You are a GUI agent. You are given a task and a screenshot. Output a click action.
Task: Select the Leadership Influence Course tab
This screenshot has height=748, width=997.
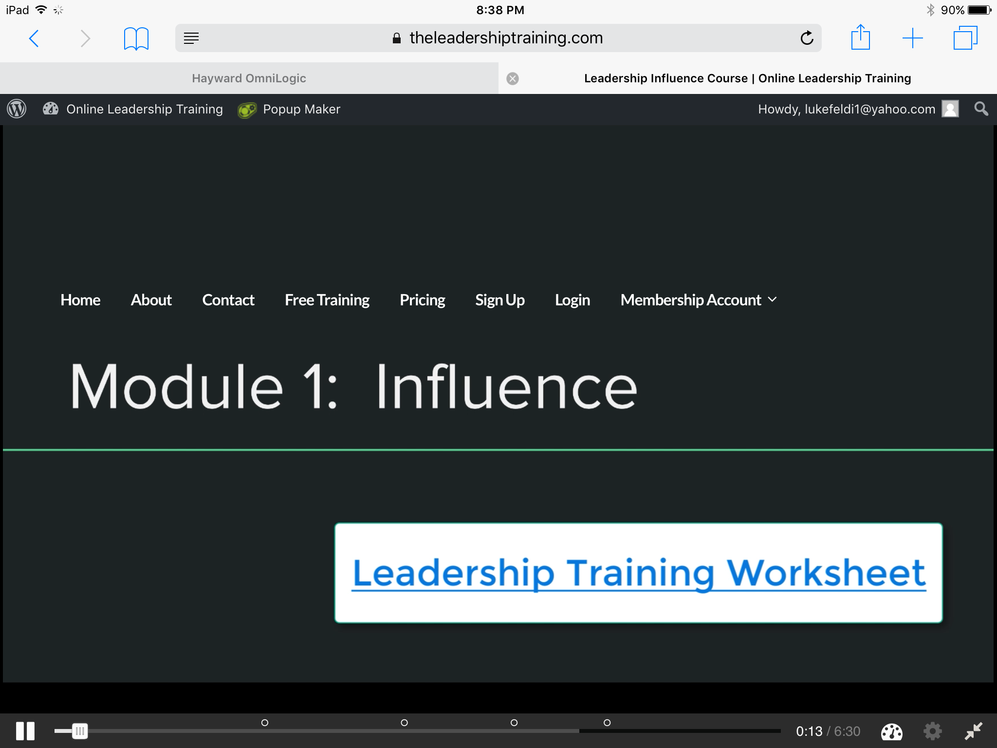[748, 78]
